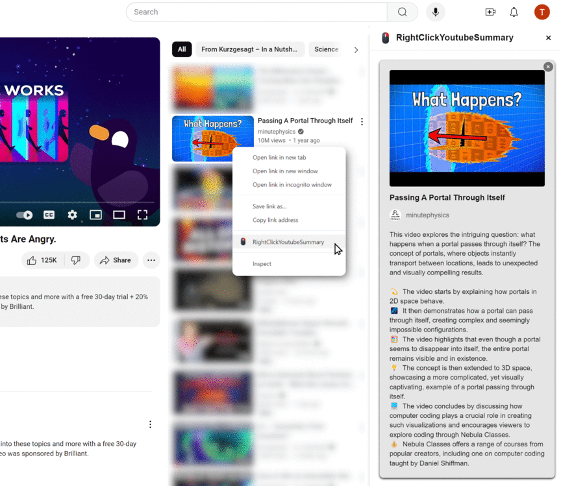Viewport: 561px width, 486px height.
Task: Enable miniplayer mode
Action: [x=95, y=215]
